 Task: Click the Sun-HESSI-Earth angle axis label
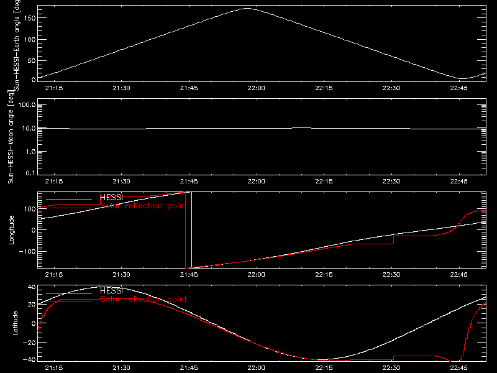[17, 45]
